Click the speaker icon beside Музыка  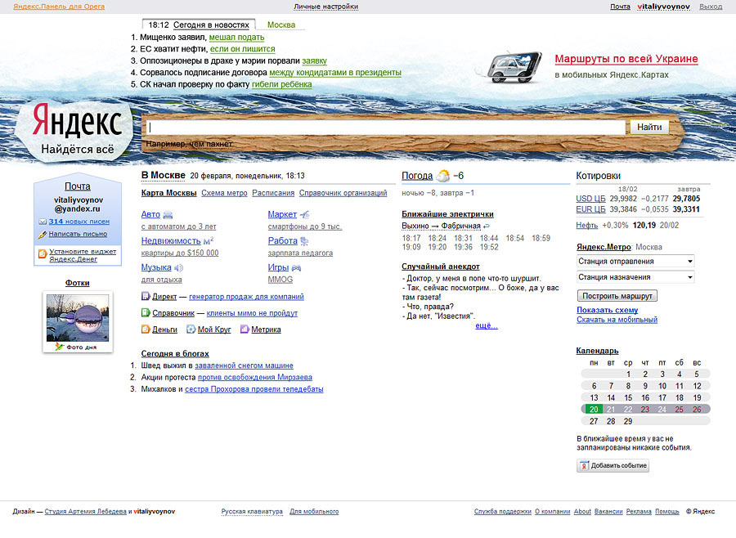(x=179, y=267)
